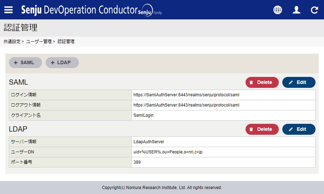
Task: Click the Senju DevOperation Conductor logo
Action: coord(91,10)
